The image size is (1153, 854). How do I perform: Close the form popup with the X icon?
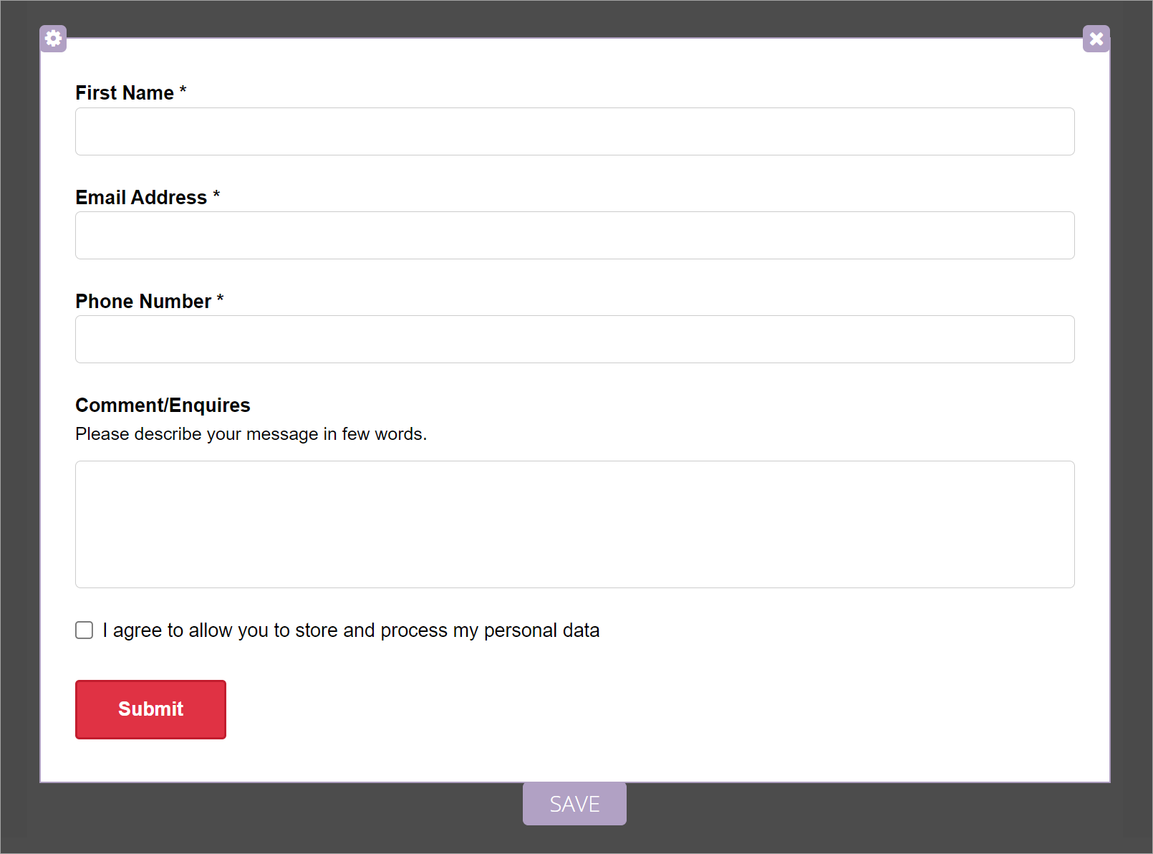pos(1096,39)
